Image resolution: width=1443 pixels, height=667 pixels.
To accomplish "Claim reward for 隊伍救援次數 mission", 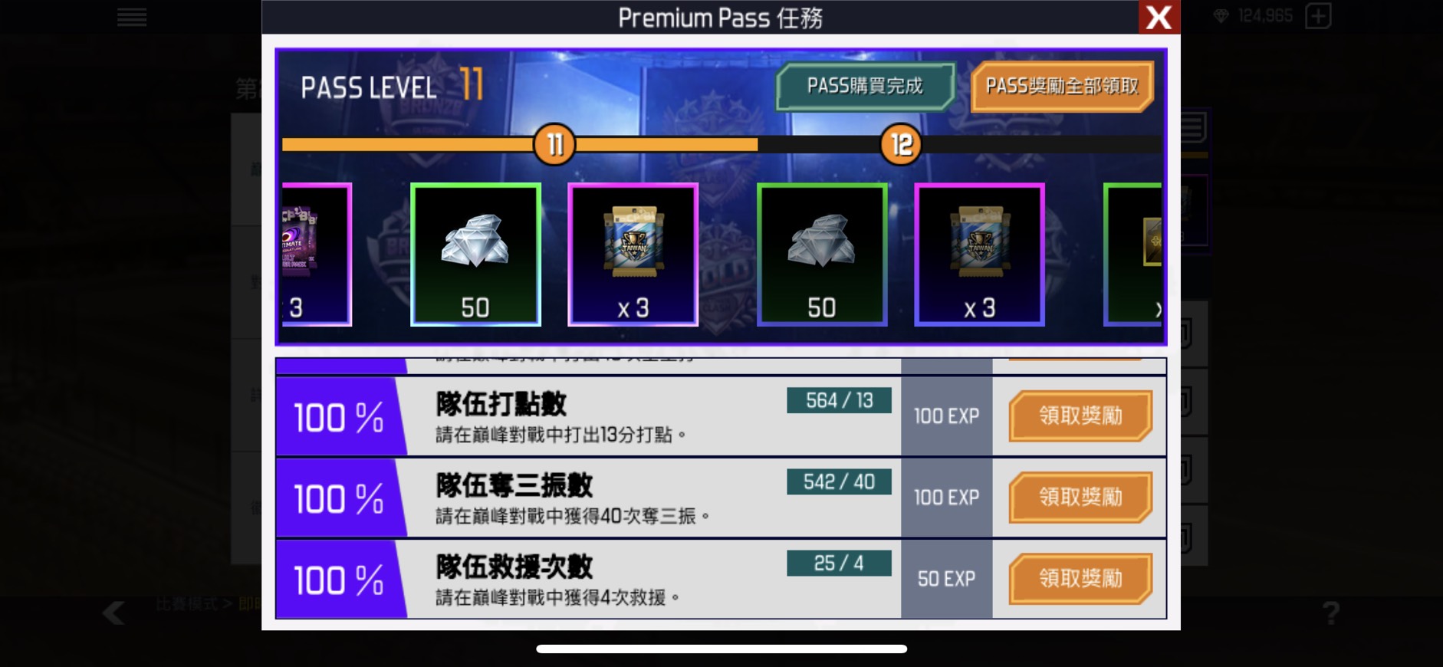I will click(x=1080, y=578).
